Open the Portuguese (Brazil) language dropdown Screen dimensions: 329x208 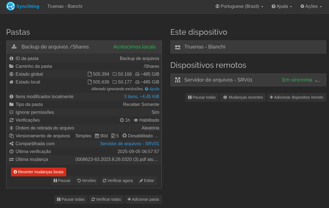239,6
